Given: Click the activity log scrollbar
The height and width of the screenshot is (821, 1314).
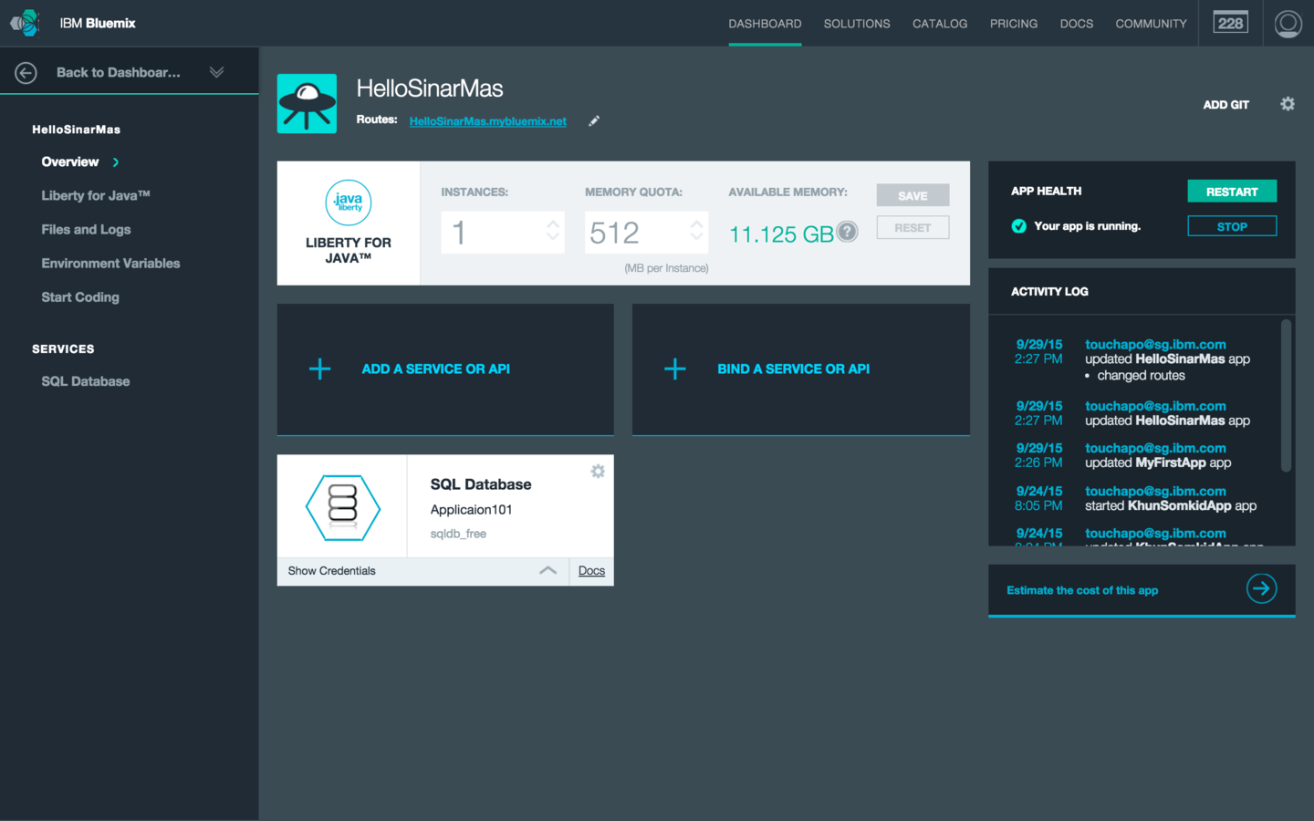Looking at the screenshot, I should pyautogui.click(x=1286, y=395).
